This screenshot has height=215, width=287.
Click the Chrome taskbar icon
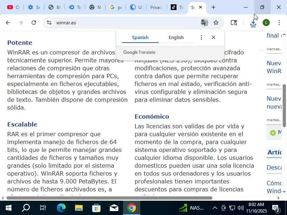pyautogui.click(x=131, y=208)
